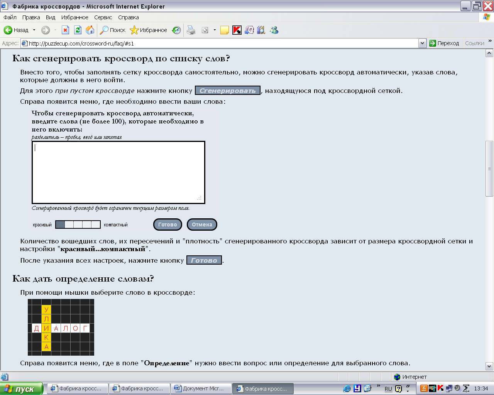Viewport: 494px width, 395px height.
Task: Open the Вид menu
Action: coord(51,17)
